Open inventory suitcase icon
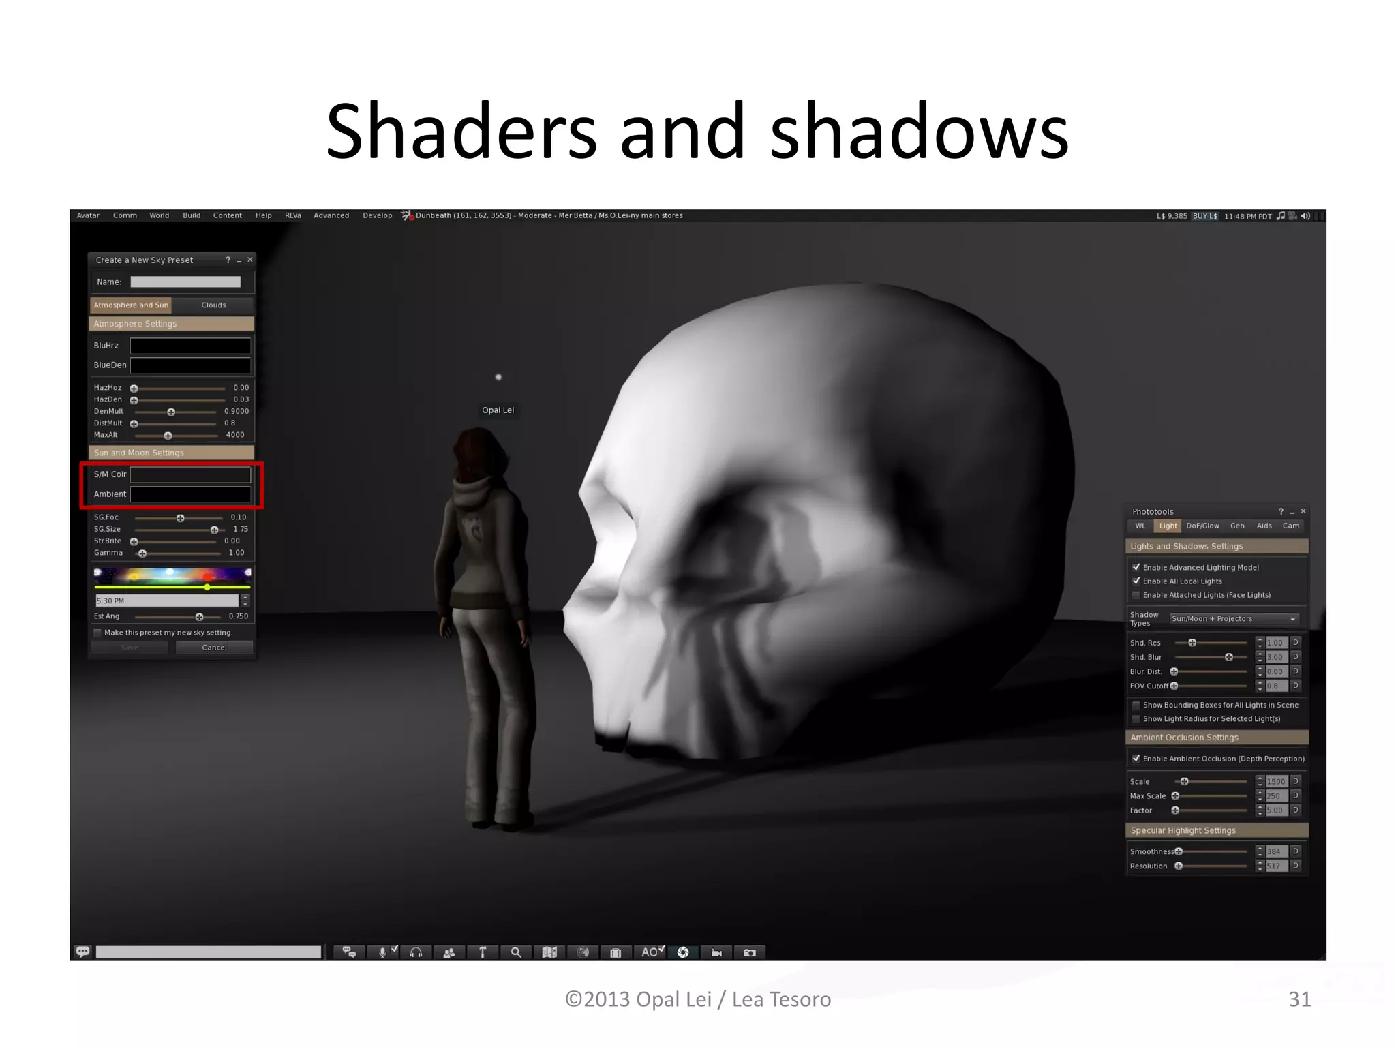The width and height of the screenshot is (1396, 1047). [x=616, y=952]
